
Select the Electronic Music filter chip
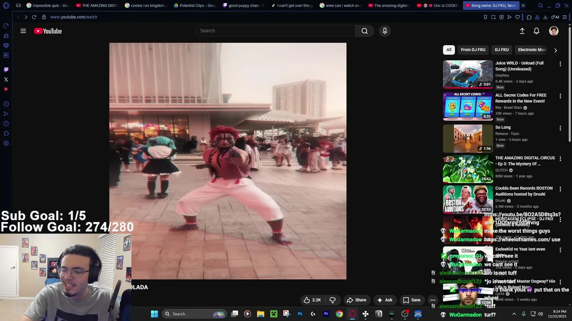click(x=532, y=49)
